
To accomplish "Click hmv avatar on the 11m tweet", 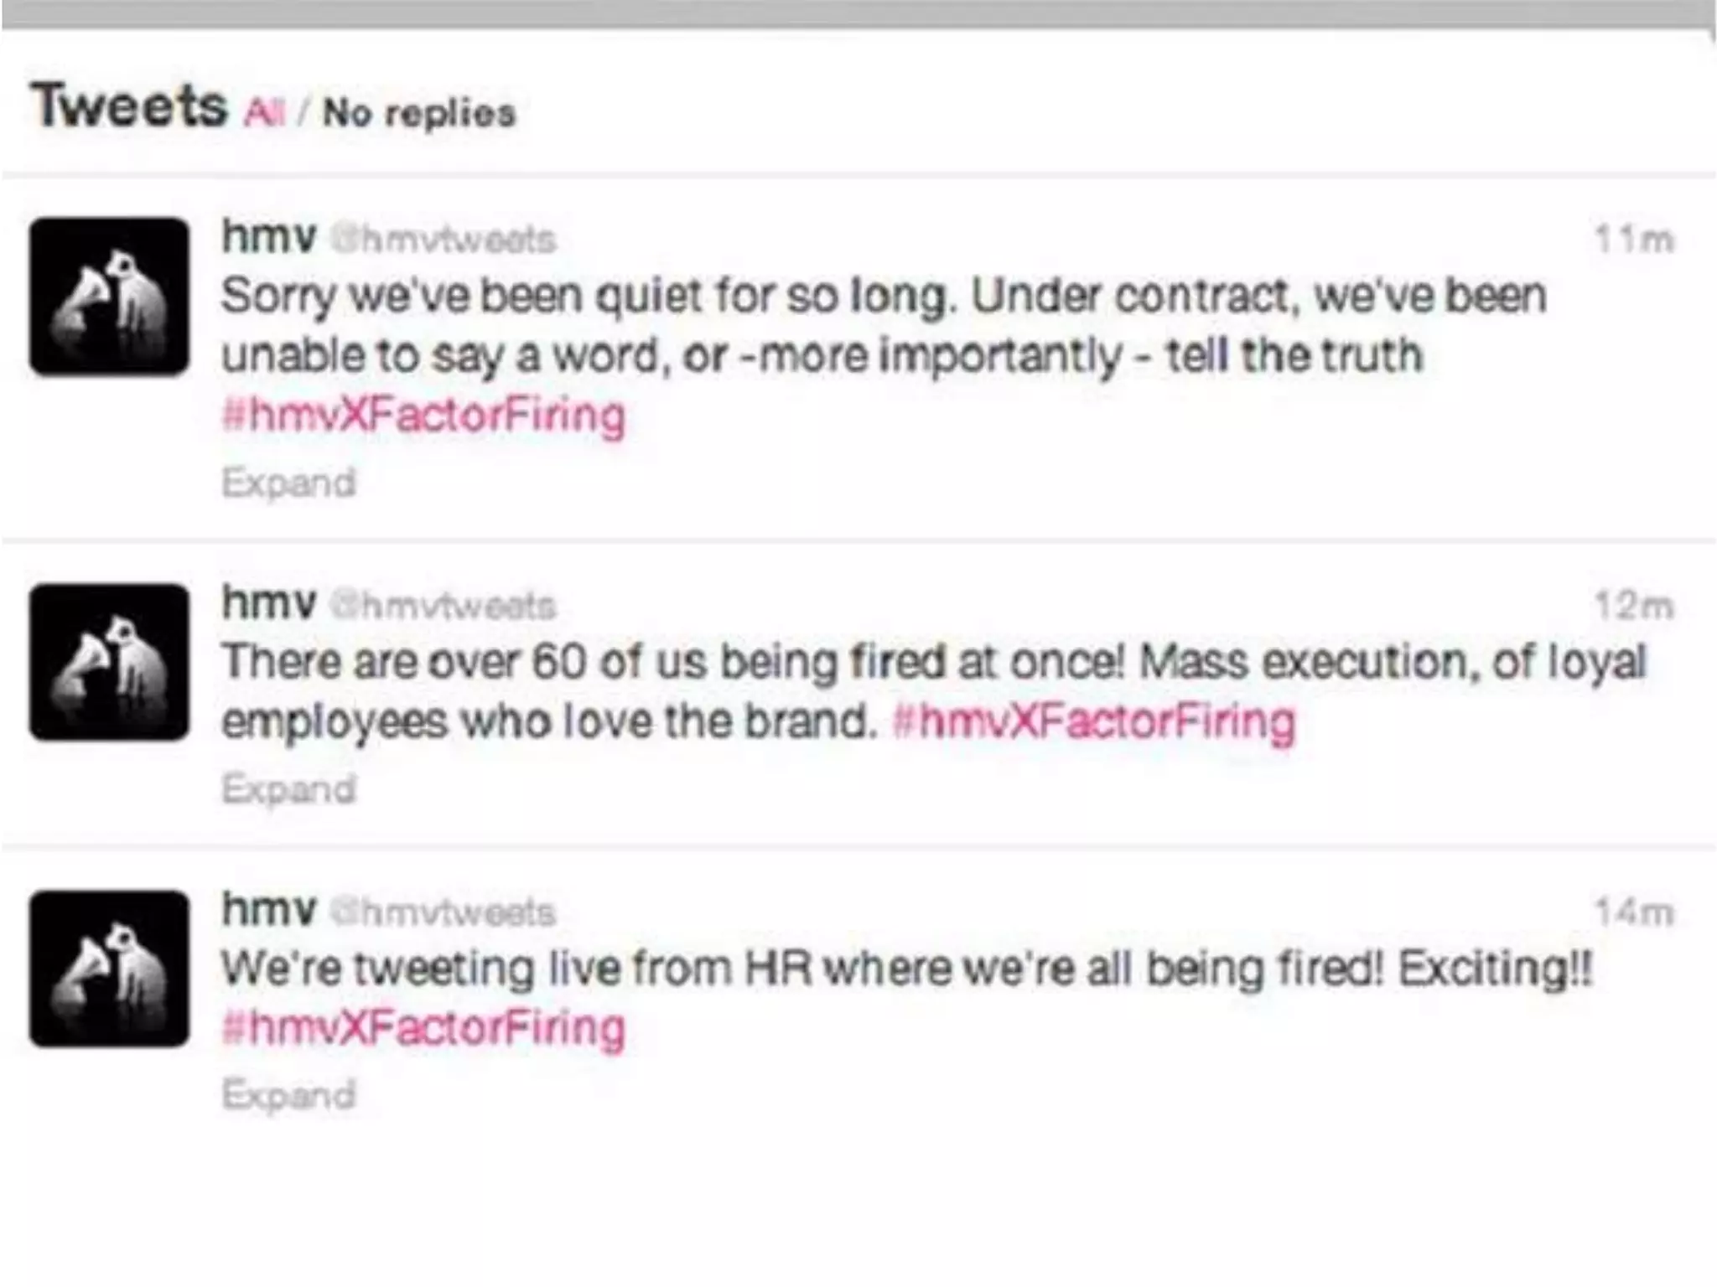I will (x=109, y=297).
